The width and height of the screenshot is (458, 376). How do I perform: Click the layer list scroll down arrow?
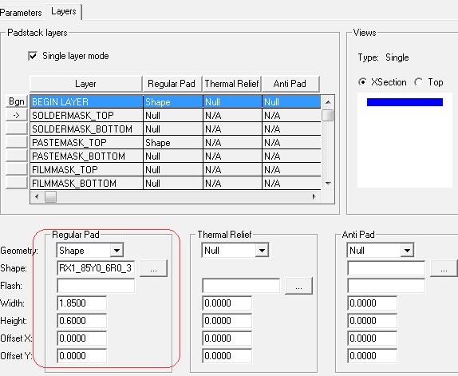coord(328,184)
